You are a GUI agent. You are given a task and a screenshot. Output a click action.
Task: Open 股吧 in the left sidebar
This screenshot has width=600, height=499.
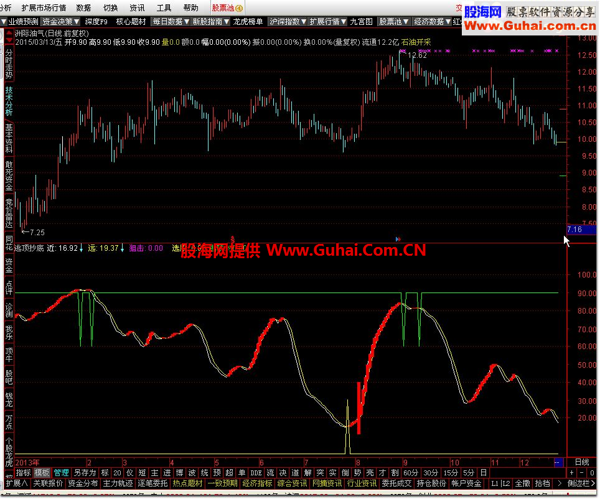9,377
